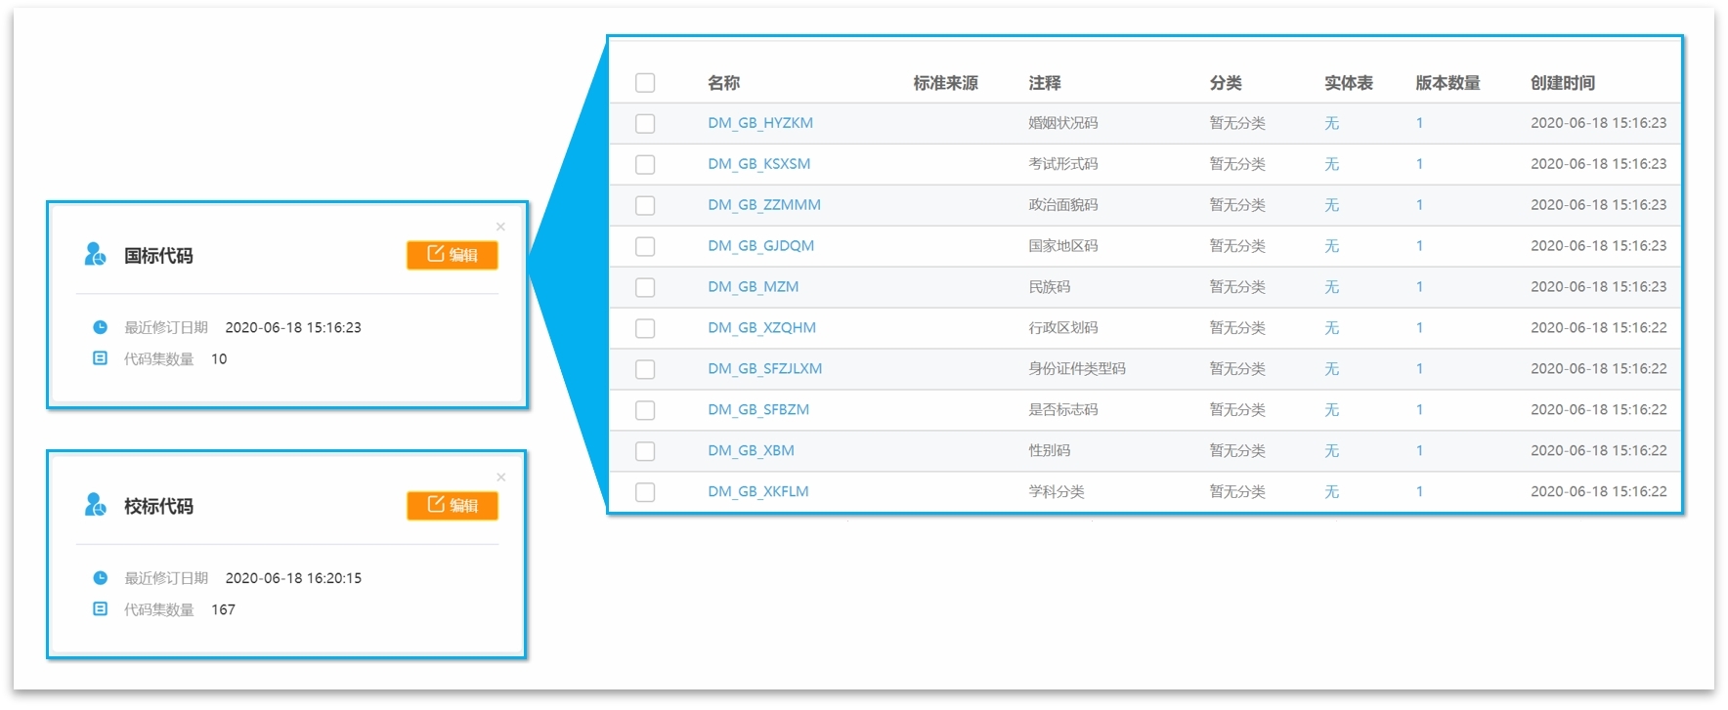
Task: Close the 国标代码 card
Action: point(500,227)
